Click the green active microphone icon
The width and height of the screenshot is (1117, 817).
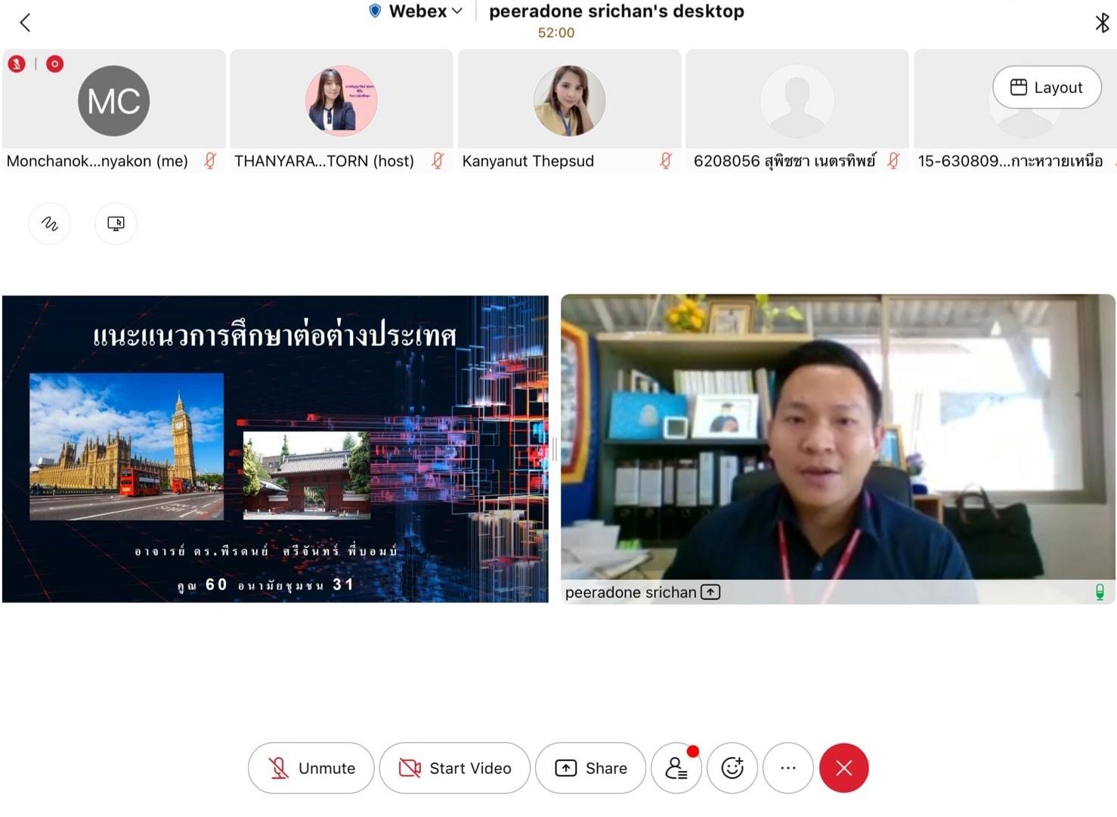1100,593
